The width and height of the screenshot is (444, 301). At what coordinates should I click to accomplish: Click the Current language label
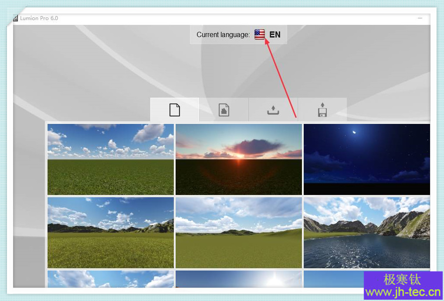pos(223,35)
